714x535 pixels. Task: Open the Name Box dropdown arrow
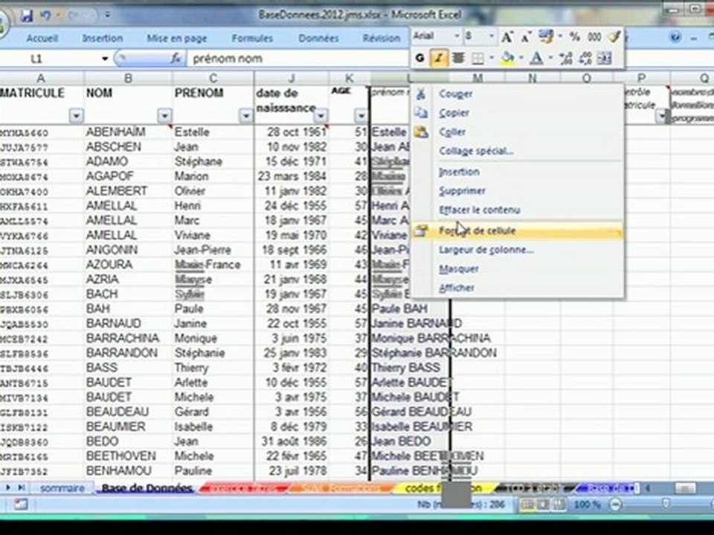point(105,59)
